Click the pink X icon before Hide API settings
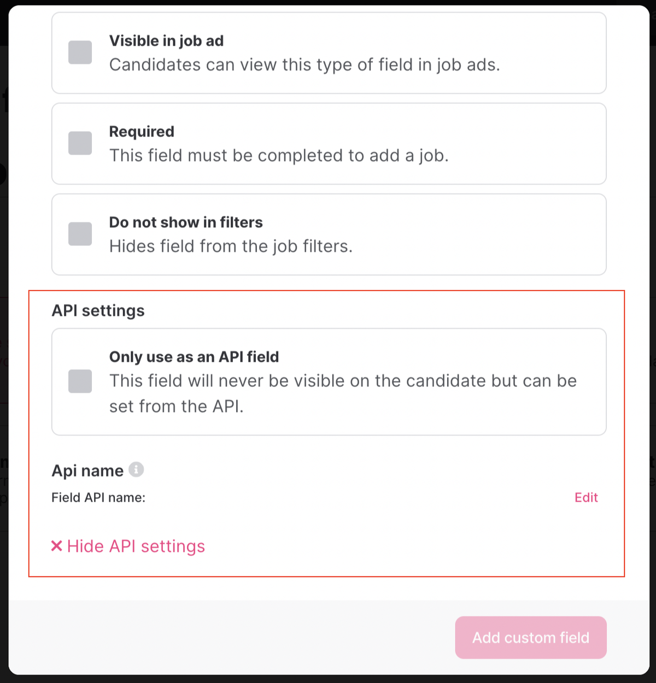This screenshot has height=683, width=656. pyautogui.click(x=56, y=546)
